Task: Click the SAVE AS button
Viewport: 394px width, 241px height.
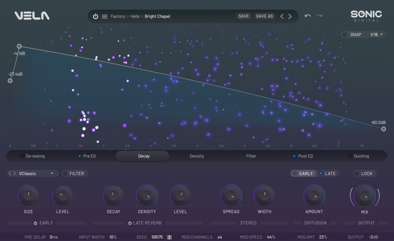Action: [x=265, y=16]
